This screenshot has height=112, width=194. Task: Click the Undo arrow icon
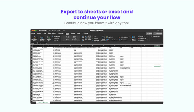click(58, 31)
